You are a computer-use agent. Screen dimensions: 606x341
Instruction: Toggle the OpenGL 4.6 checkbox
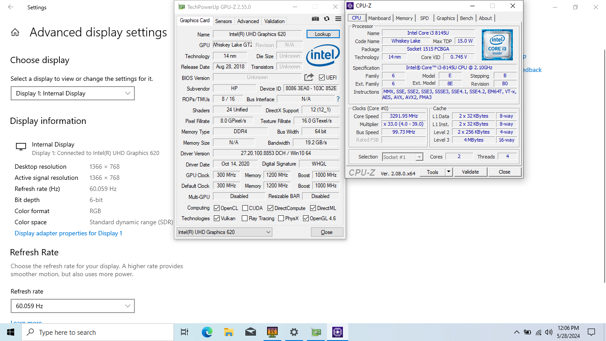306,218
